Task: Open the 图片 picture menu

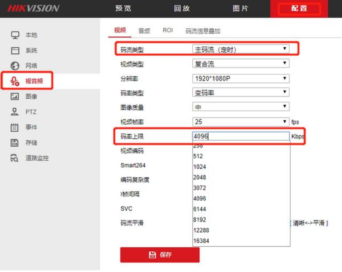Action: point(240,9)
